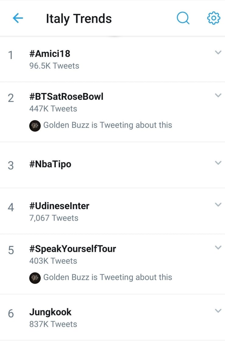Tap the 837K Tweets count

[x=53, y=324]
